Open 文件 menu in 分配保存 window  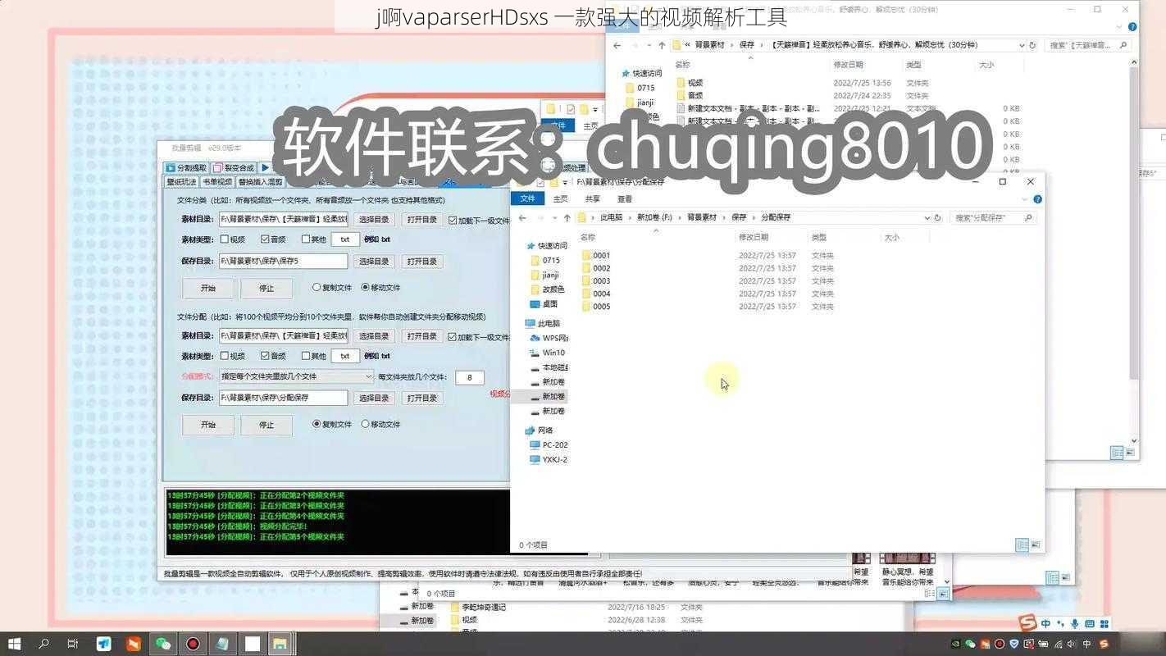pos(528,198)
